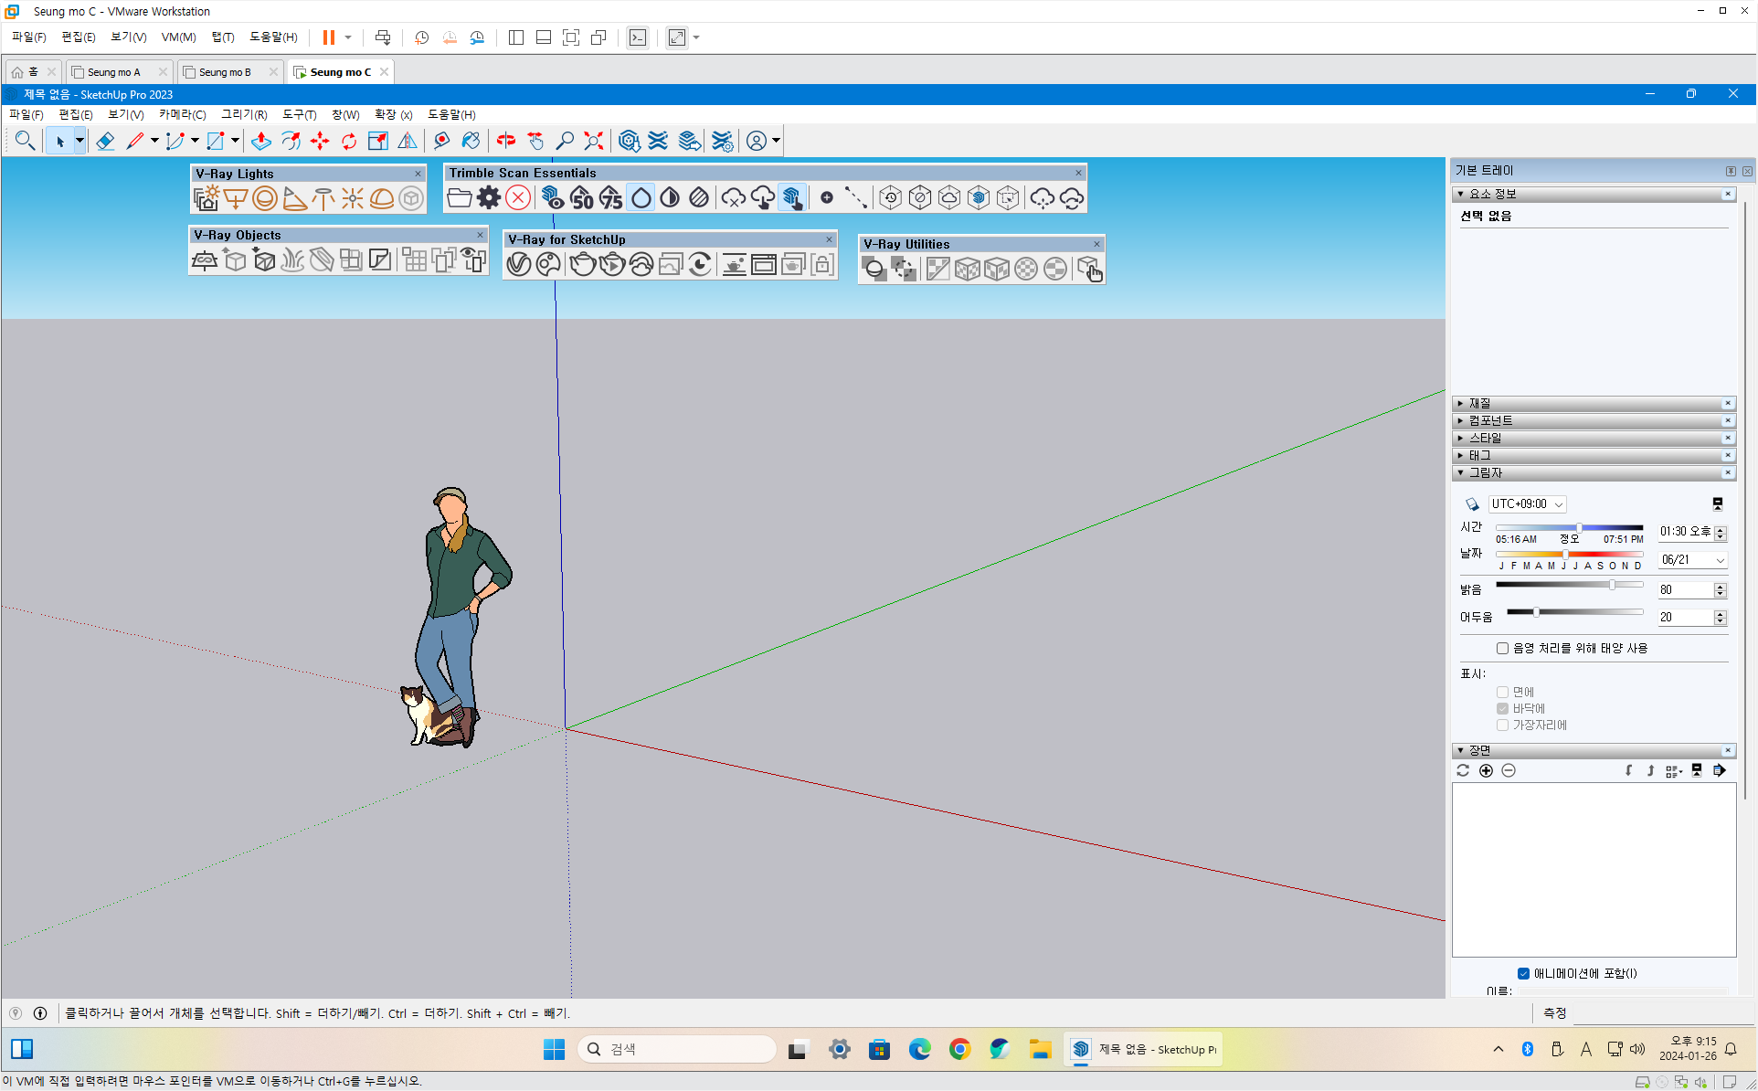Screen dimensions: 1758x1091
Task: Activate the Orbit camera tool
Action: click(505, 141)
